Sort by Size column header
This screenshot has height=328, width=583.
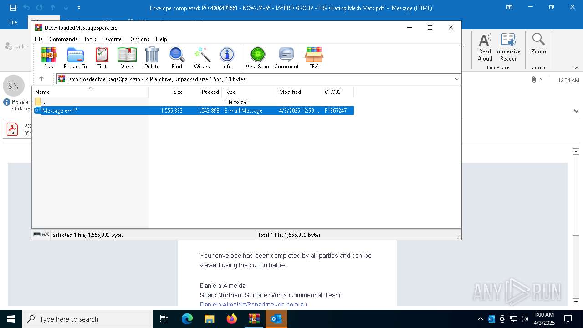pyautogui.click(x=167, y=92)
